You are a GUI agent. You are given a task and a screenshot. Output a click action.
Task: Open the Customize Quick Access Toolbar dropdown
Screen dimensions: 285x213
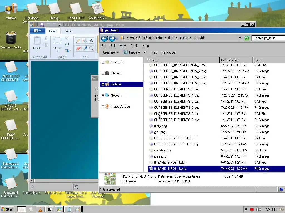tap(60, 25)
